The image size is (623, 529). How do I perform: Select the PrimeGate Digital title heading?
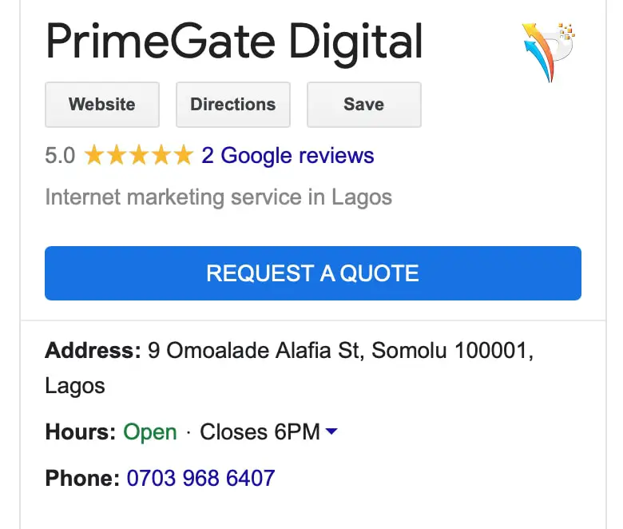pos(234,43)
